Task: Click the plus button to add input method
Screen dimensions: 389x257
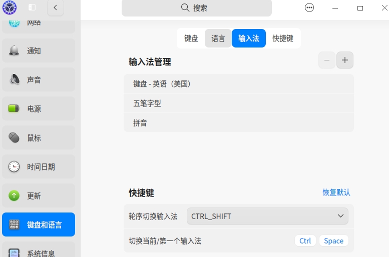Action: click(x=345, y=60)
